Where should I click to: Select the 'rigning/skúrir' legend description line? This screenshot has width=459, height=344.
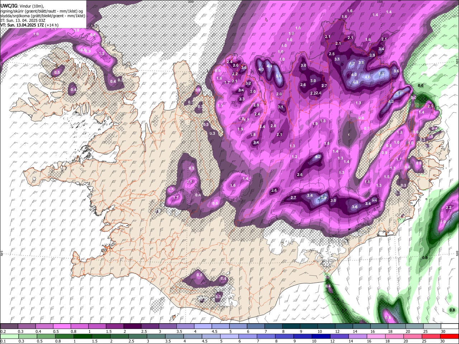42,11
